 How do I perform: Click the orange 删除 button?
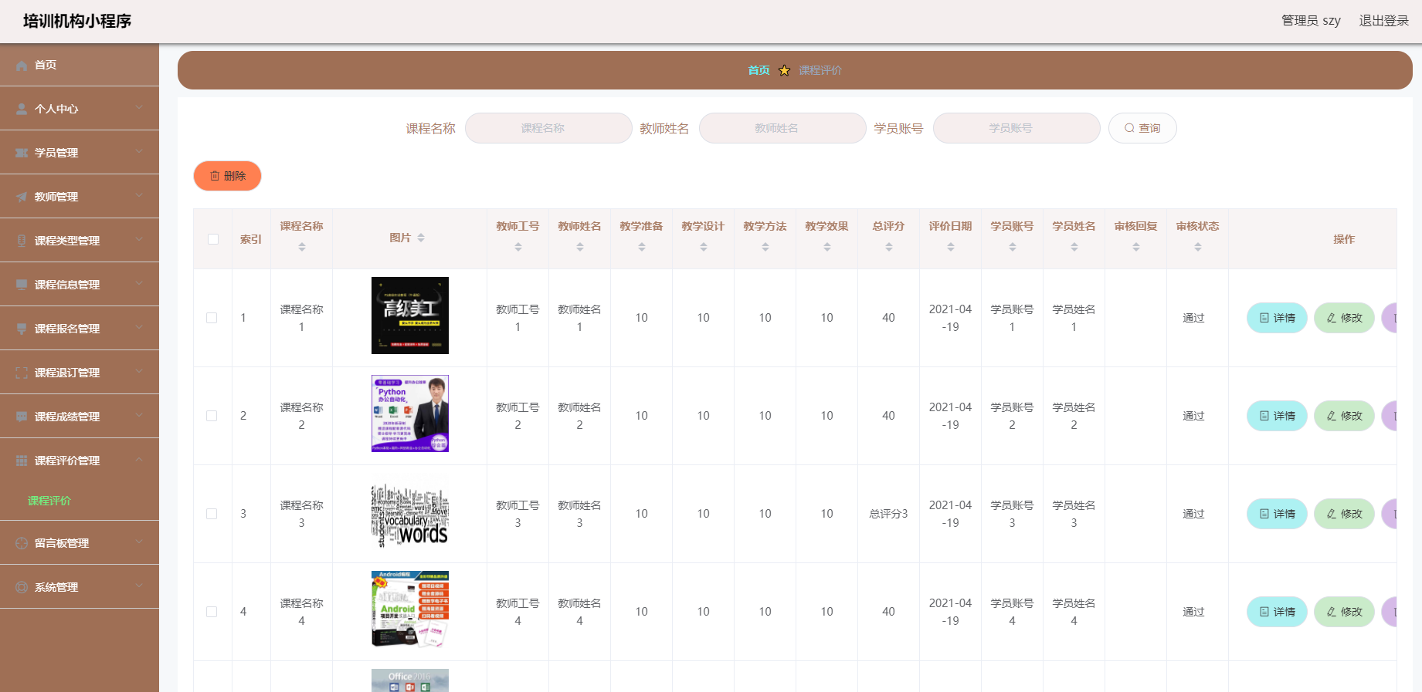(227, 176)
